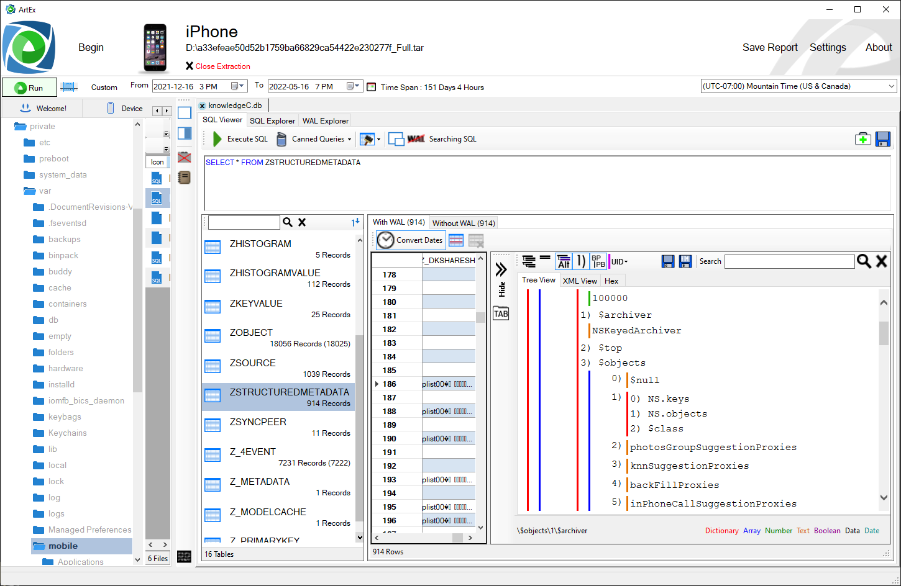Click Execute SQL in the toolbar
Image resolution: width=901 pixels, height=586 pixels.
pyautogui.click(x=240, y=139)
